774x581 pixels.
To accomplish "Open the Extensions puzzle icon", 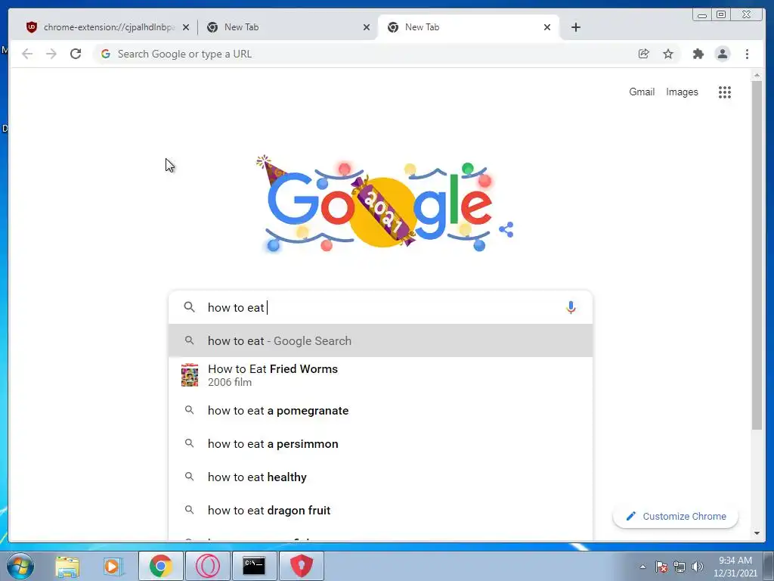I will [698, 54].
